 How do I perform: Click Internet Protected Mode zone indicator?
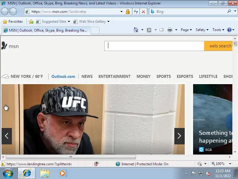(x=142, y=164)
